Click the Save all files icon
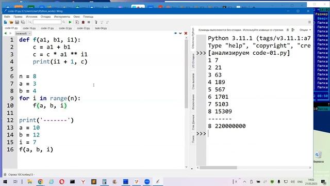Viewport: 330px width, 186px height. tap(23, 22)
